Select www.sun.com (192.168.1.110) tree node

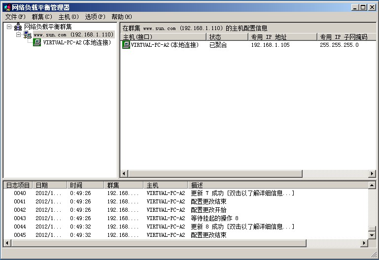74,35
